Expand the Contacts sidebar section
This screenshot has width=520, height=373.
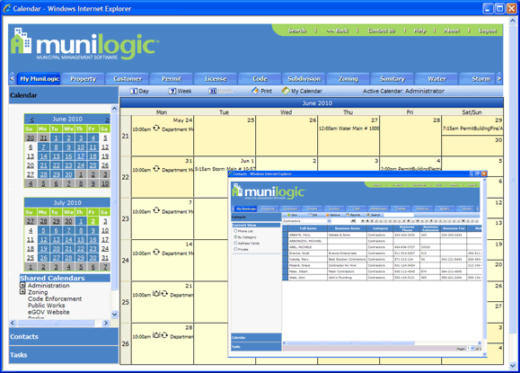coord(64,336)
